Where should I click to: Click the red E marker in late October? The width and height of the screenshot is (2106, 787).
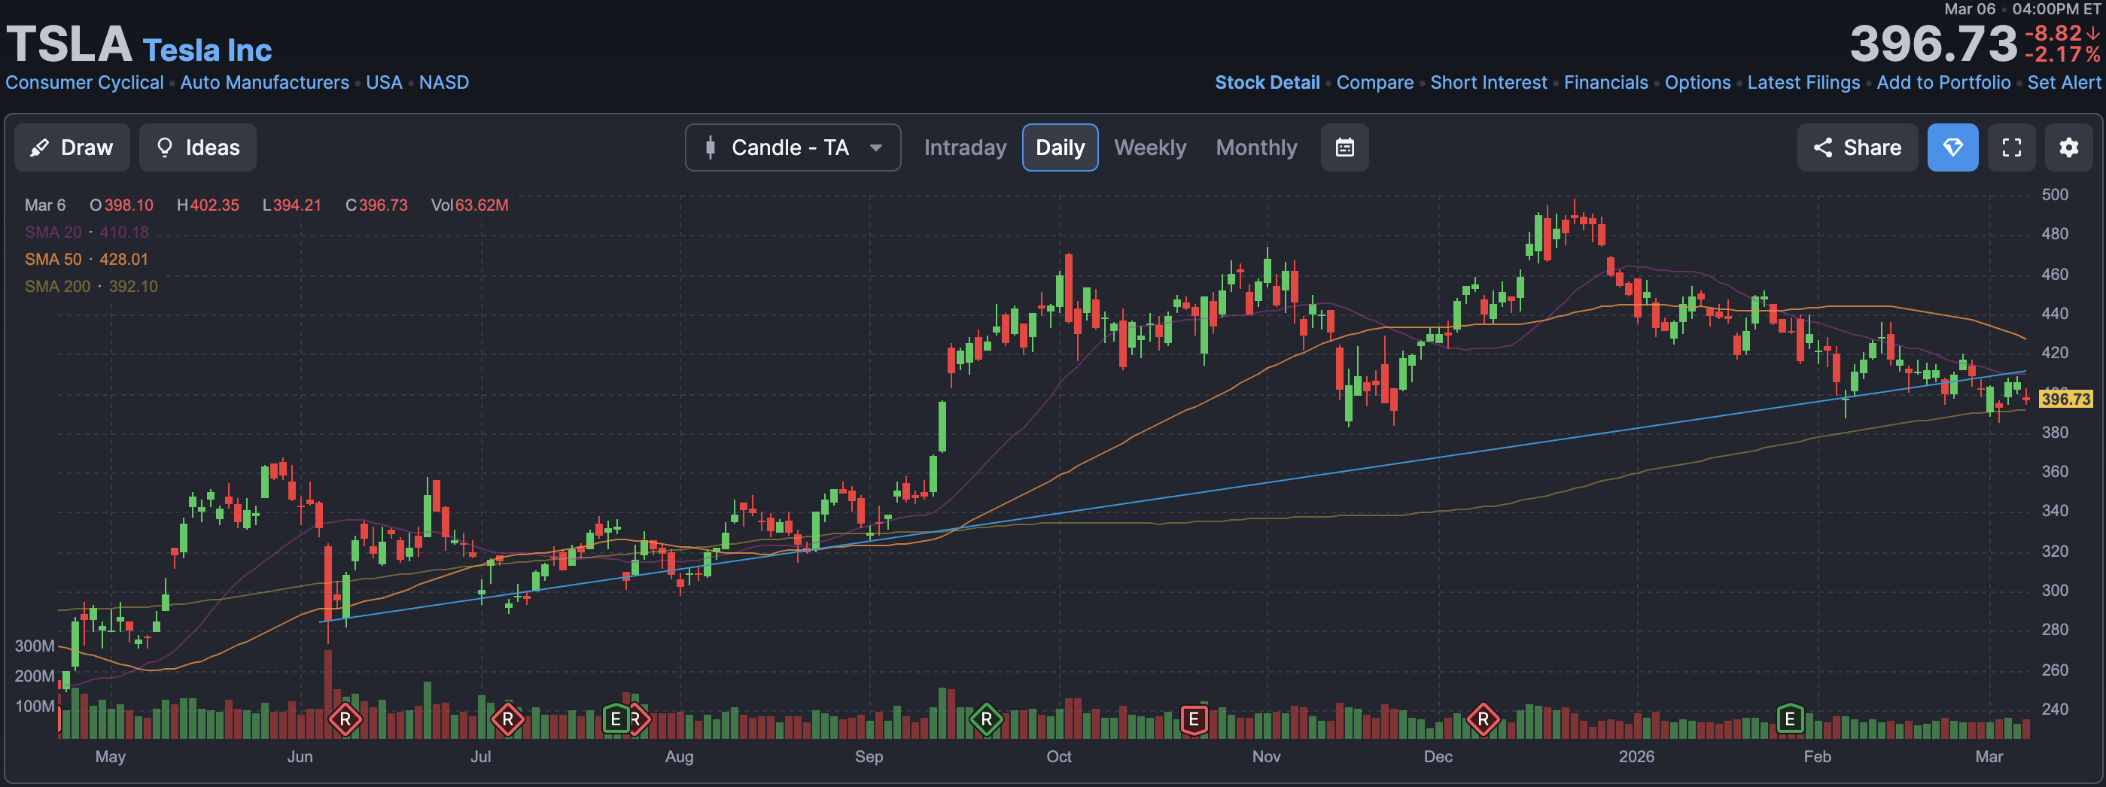[1194, 719]
